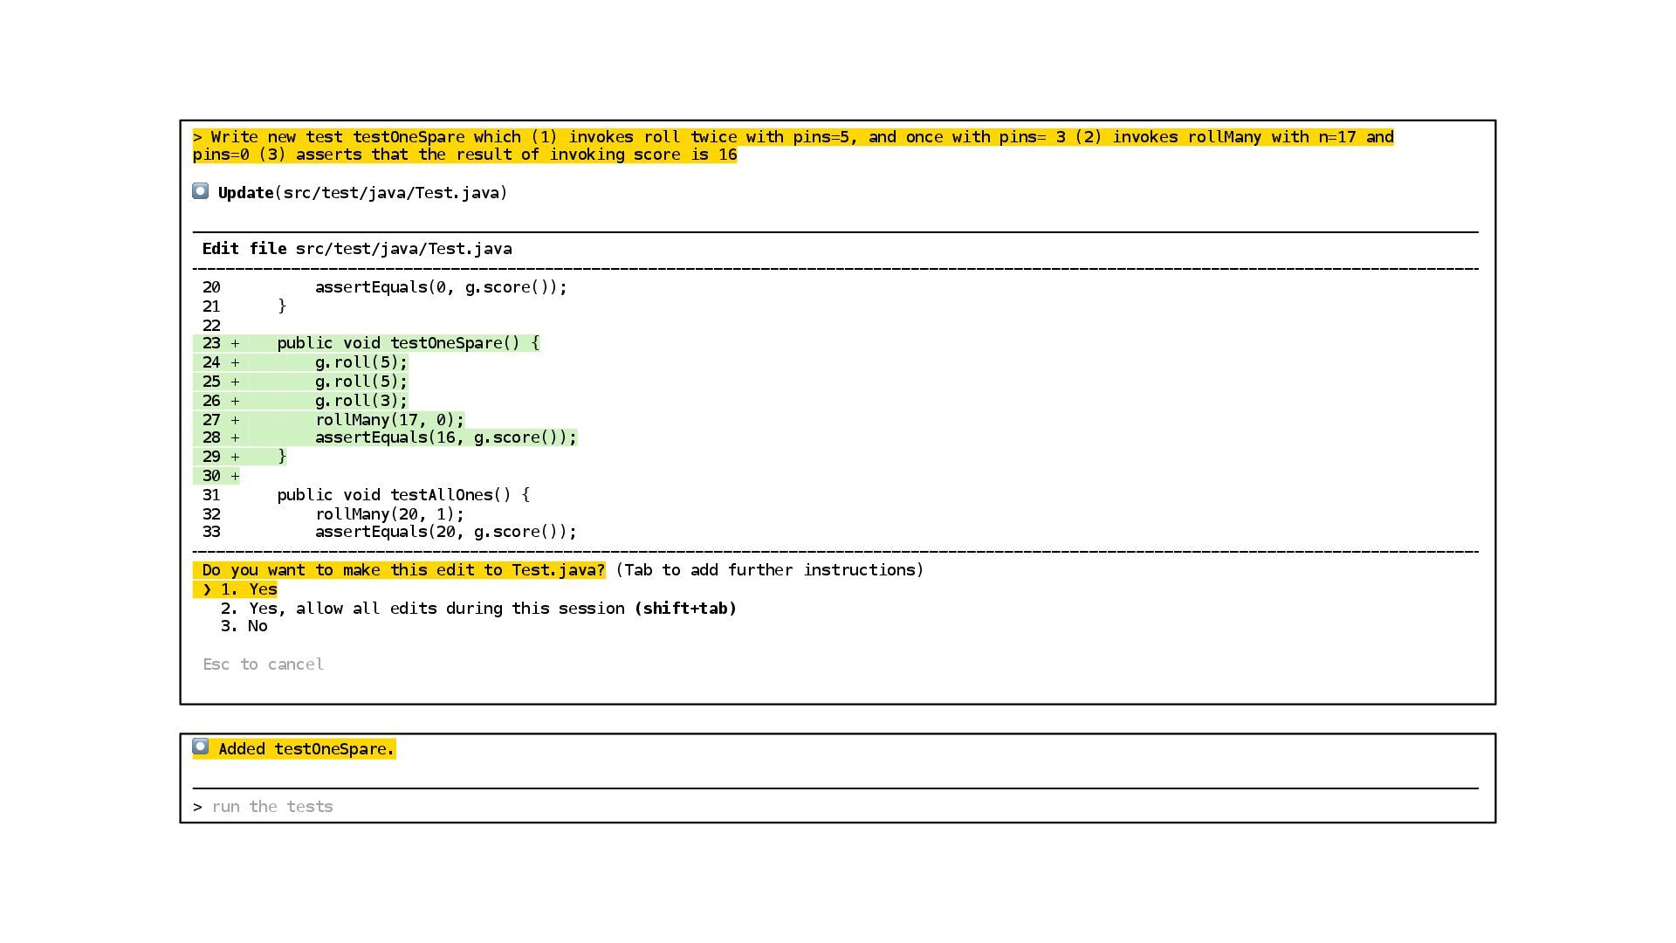The image size is (1676, 943).
Task: Click the Do you want to make this edit question
Action: pos(402,570)
